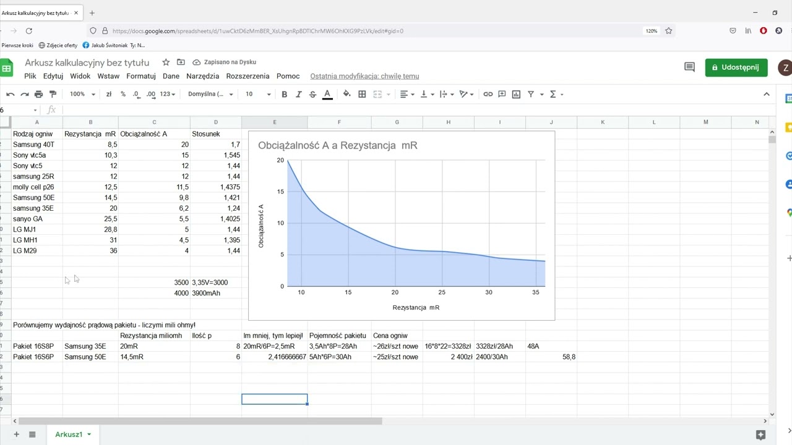The image size is (792, 445).
Task: Choose text color
Action: [x=327, y=94]
